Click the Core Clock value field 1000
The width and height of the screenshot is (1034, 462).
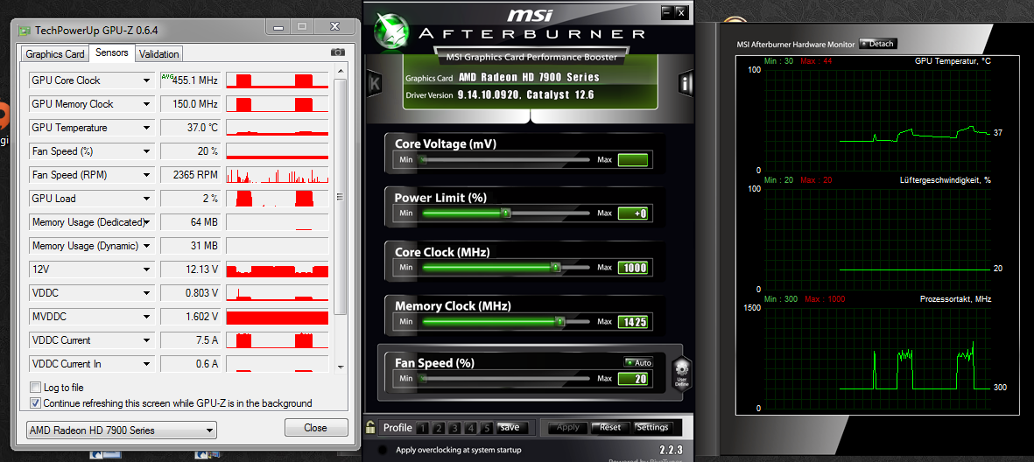pyautogui.click(x=632, y=269)
